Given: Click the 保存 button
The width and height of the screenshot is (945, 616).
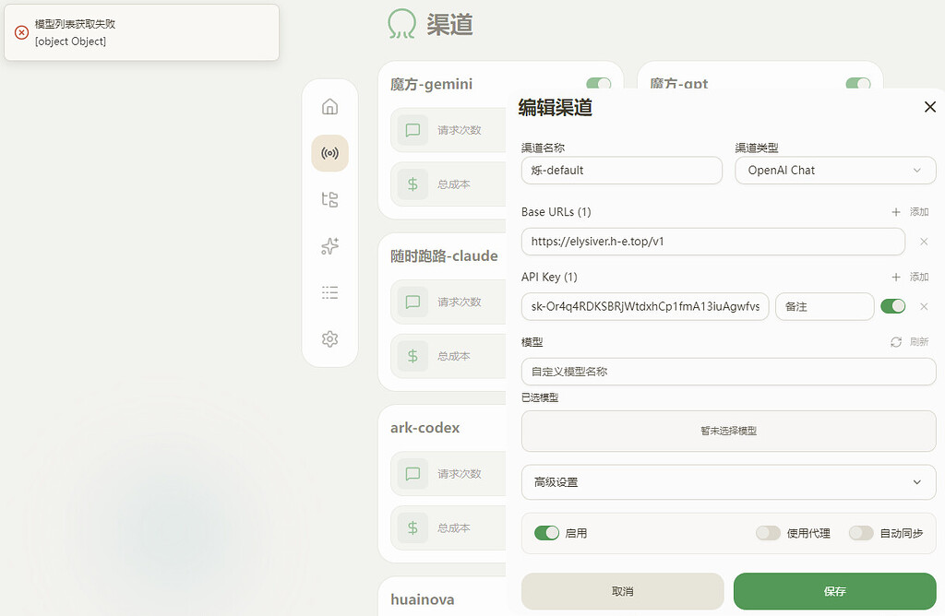Looking at the screenshot, I should tap(834, 591).
